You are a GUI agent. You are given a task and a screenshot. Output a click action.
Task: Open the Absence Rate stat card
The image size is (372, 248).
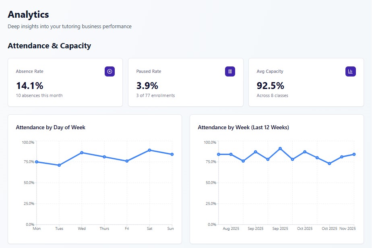65,83
